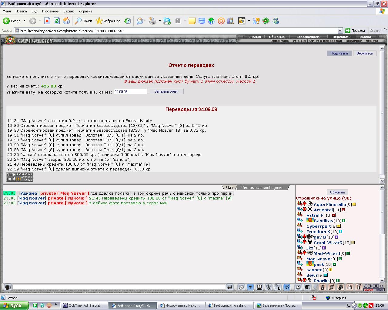Screen dimensions: 388x310
Task: Open the Избранное menu in menu bar
Action: pos(50,11)
